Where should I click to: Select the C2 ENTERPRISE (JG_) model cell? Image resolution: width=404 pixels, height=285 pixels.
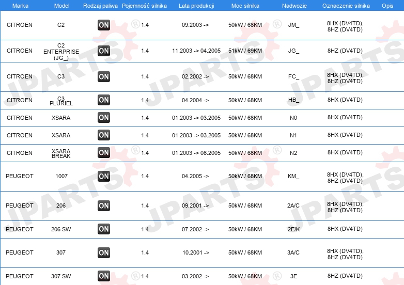point(61,52)
